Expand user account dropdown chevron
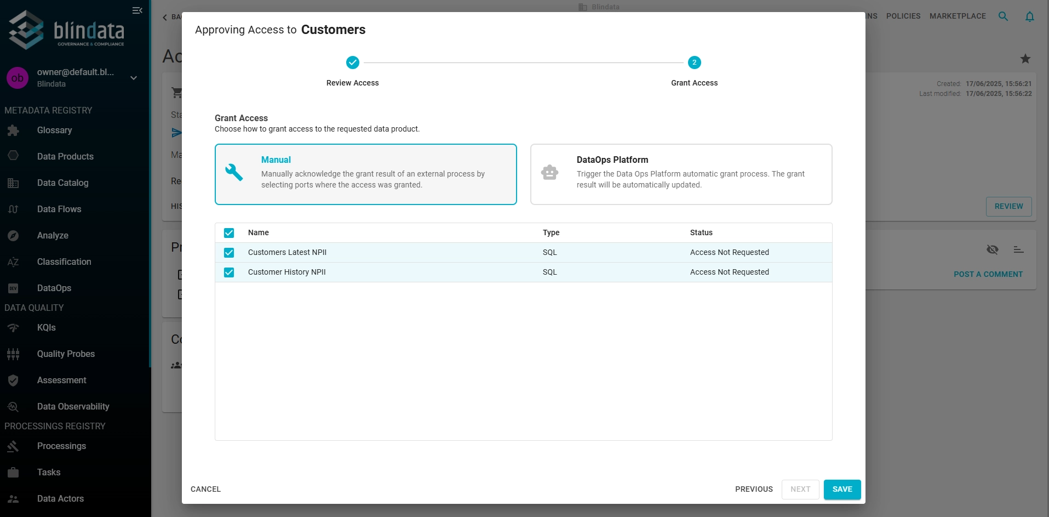Image resolution: width=1049 pixels, height=517 pixels. click(x=134, y=78)
